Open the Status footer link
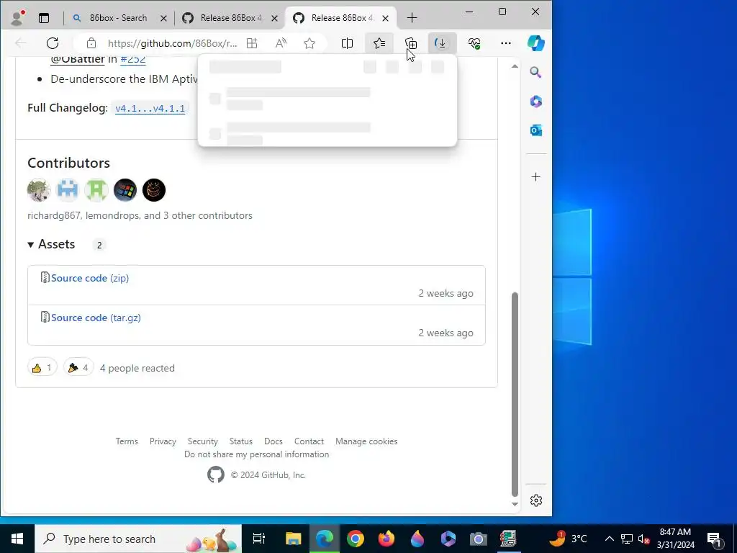 coord(240,441)
